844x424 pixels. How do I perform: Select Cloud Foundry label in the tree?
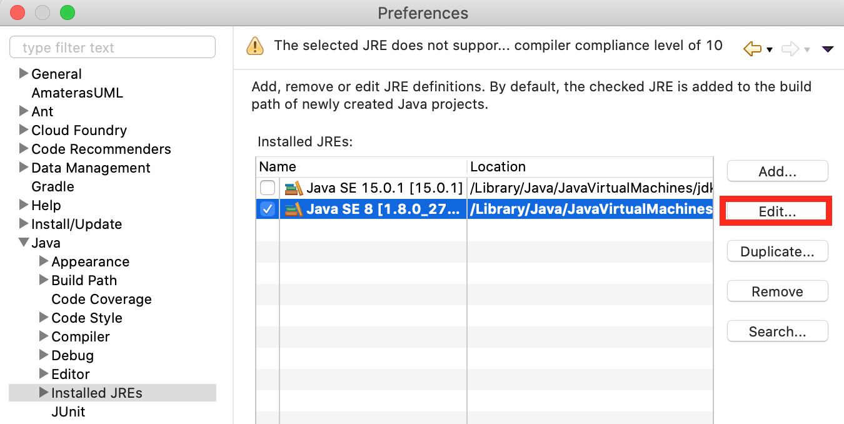(x=79, y=130)
